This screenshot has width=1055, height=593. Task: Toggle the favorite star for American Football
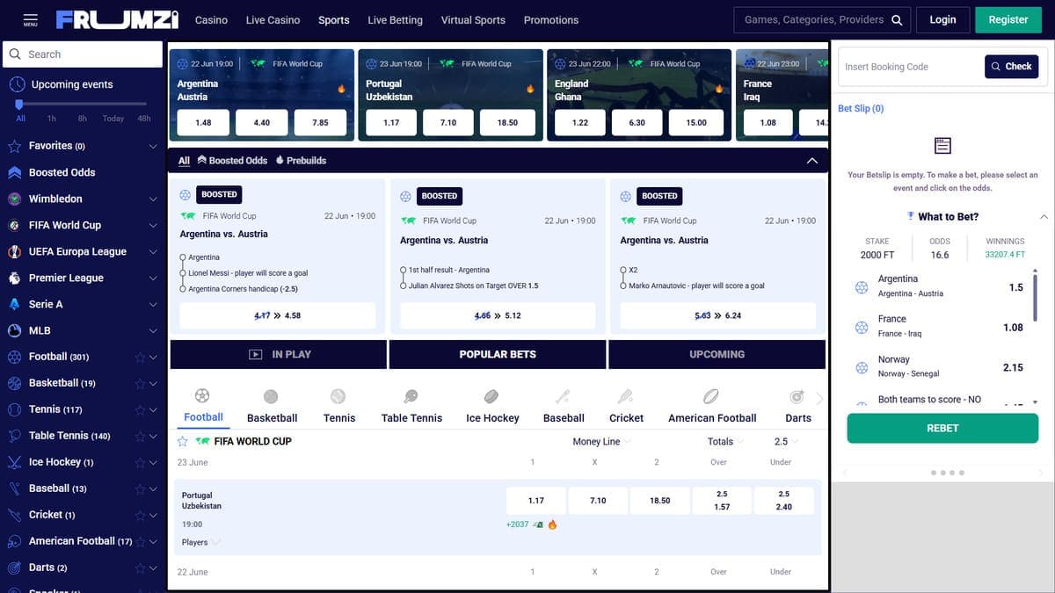point(140,541)
